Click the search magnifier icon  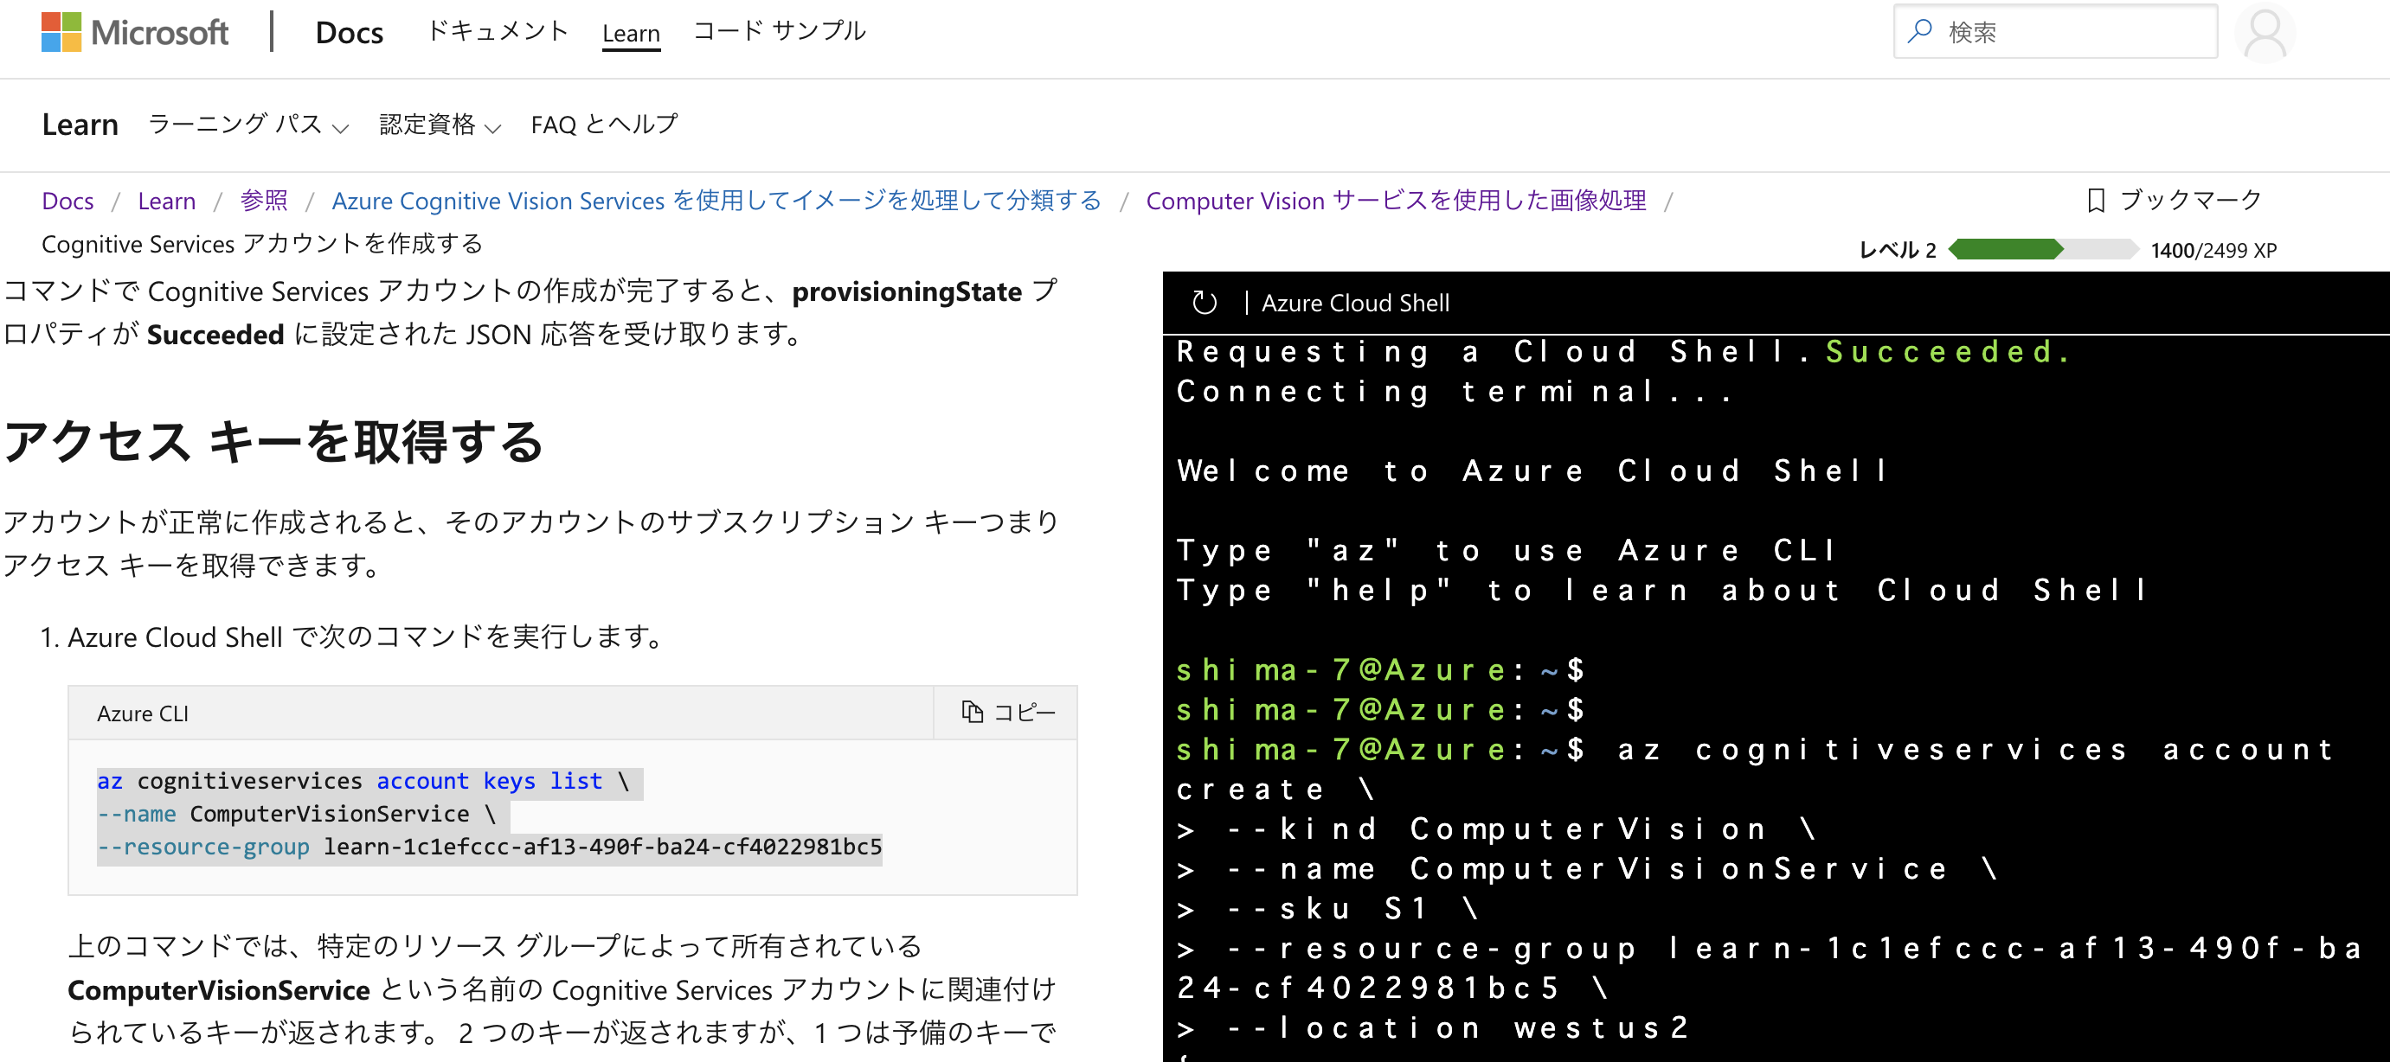point(1918,30)
